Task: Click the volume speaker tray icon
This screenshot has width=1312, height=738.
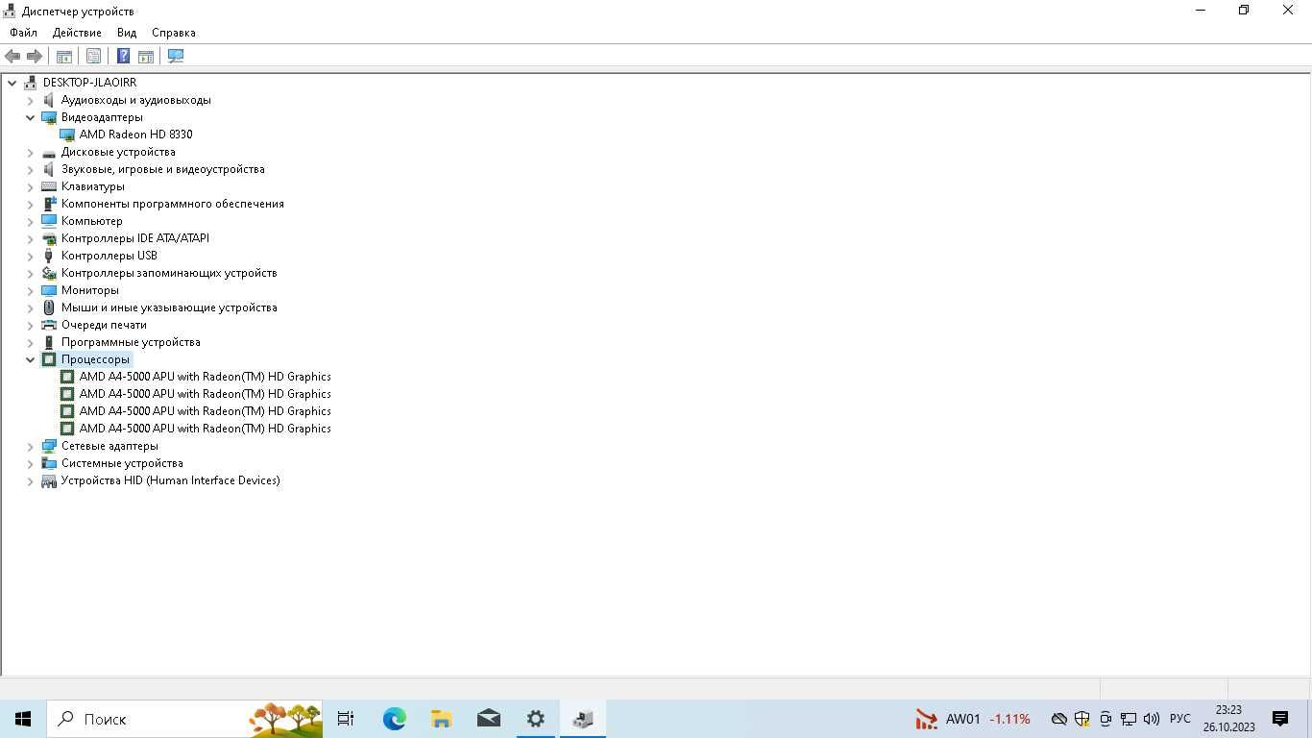Action: [x=1152, y=719]
